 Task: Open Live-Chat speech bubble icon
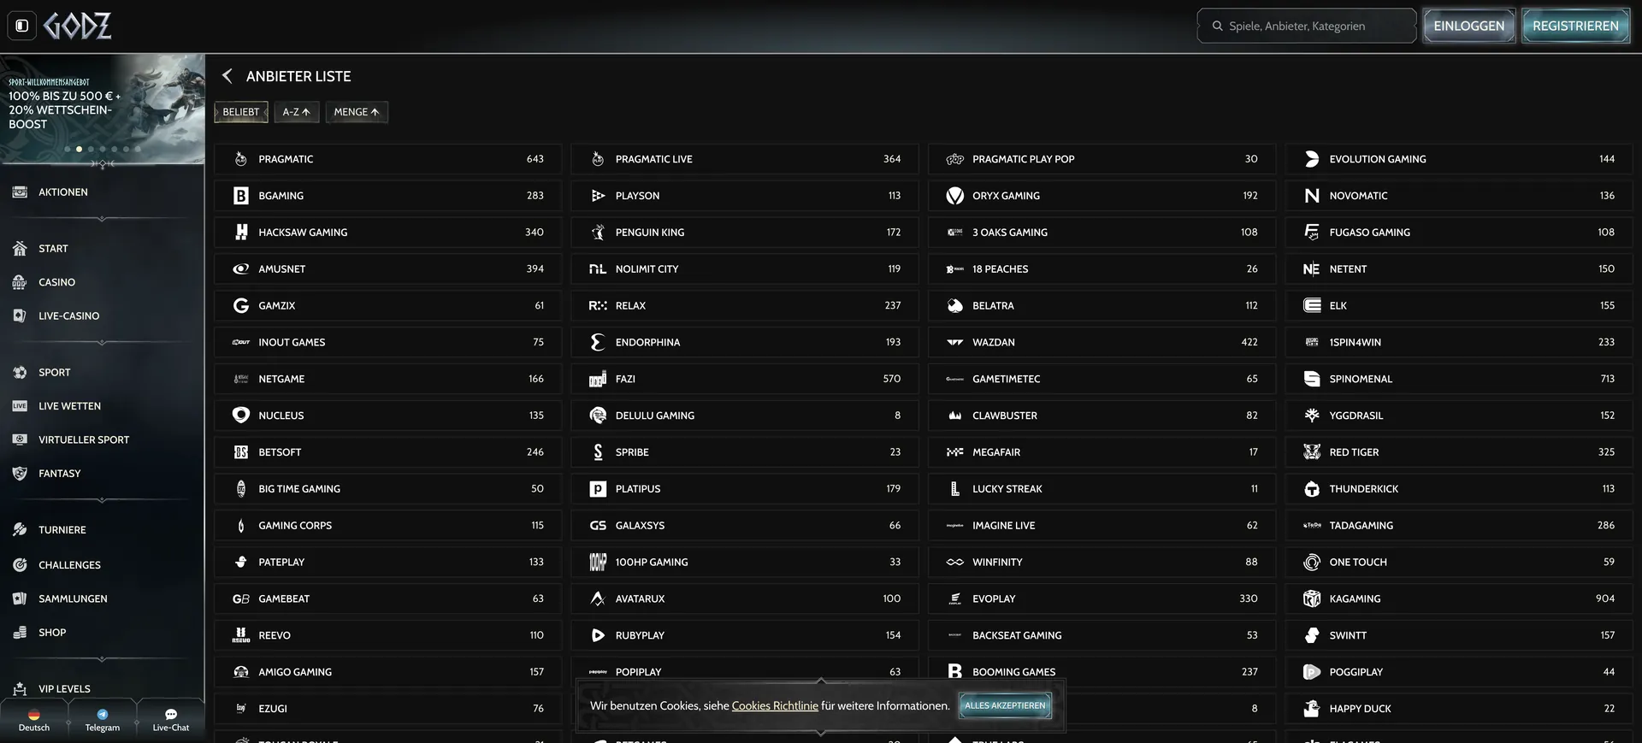[x=171, y=714]
